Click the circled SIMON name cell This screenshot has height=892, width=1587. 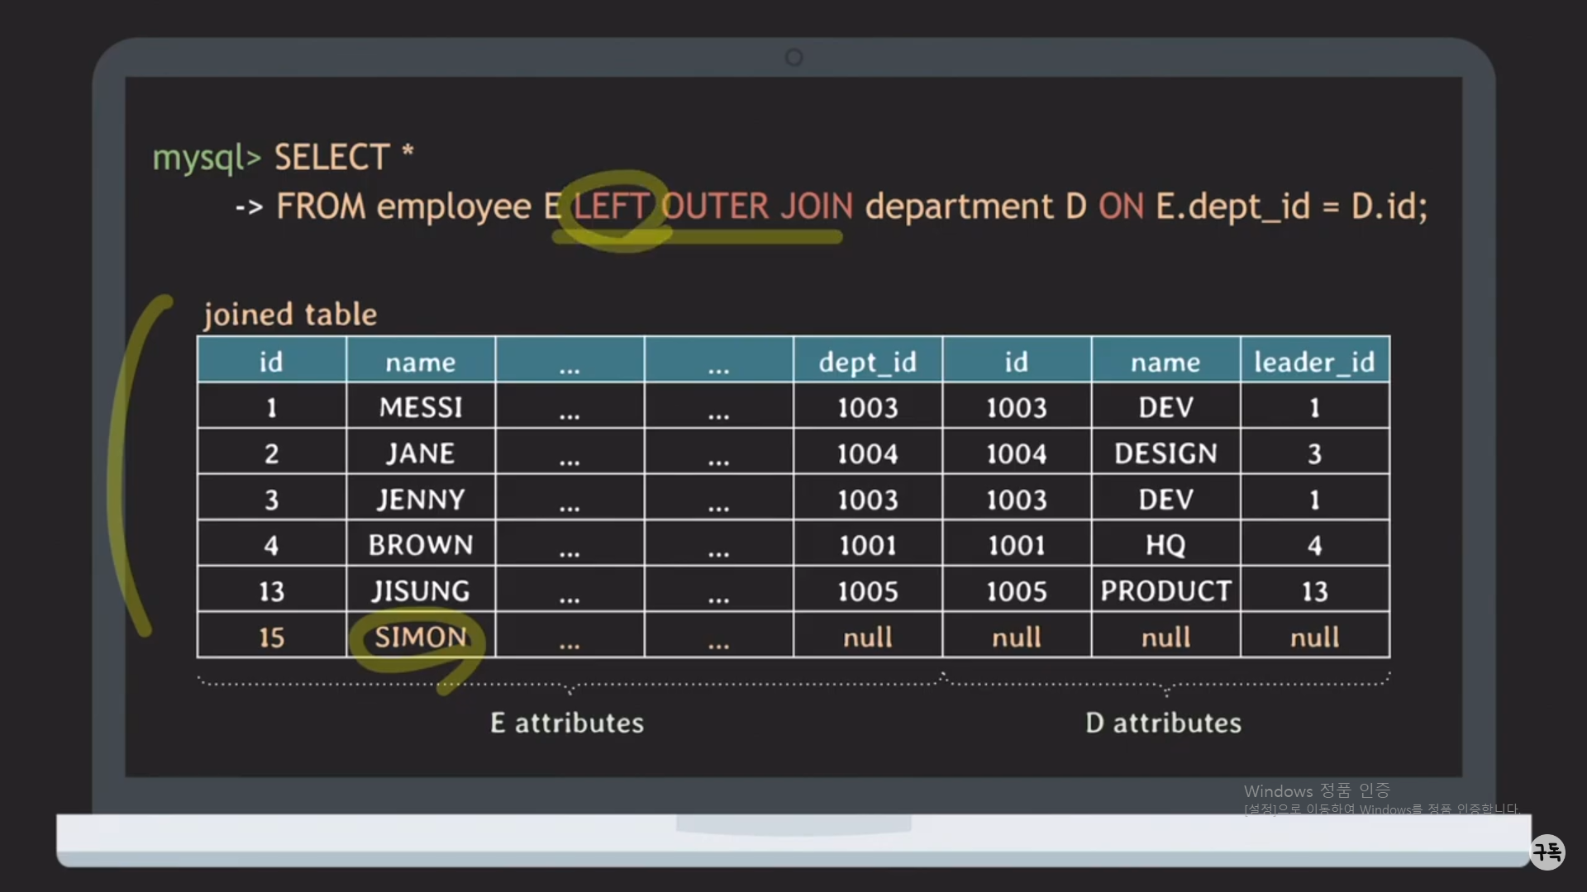[421, 637]
